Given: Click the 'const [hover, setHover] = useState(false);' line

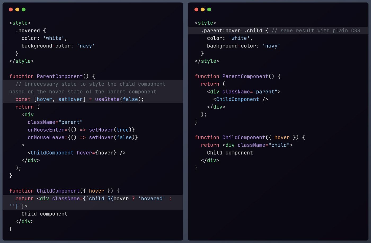Looking at the screenshot, I should [79, 99].
